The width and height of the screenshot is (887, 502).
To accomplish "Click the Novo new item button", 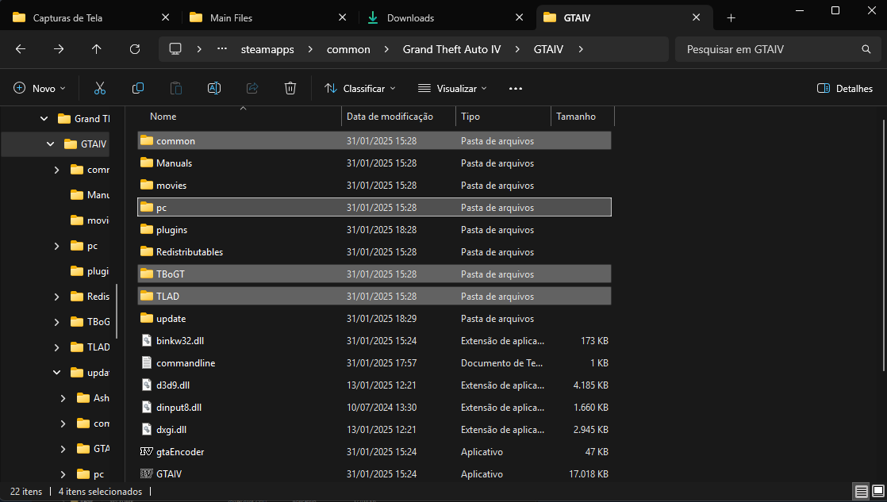I will (x=40, y=88).
